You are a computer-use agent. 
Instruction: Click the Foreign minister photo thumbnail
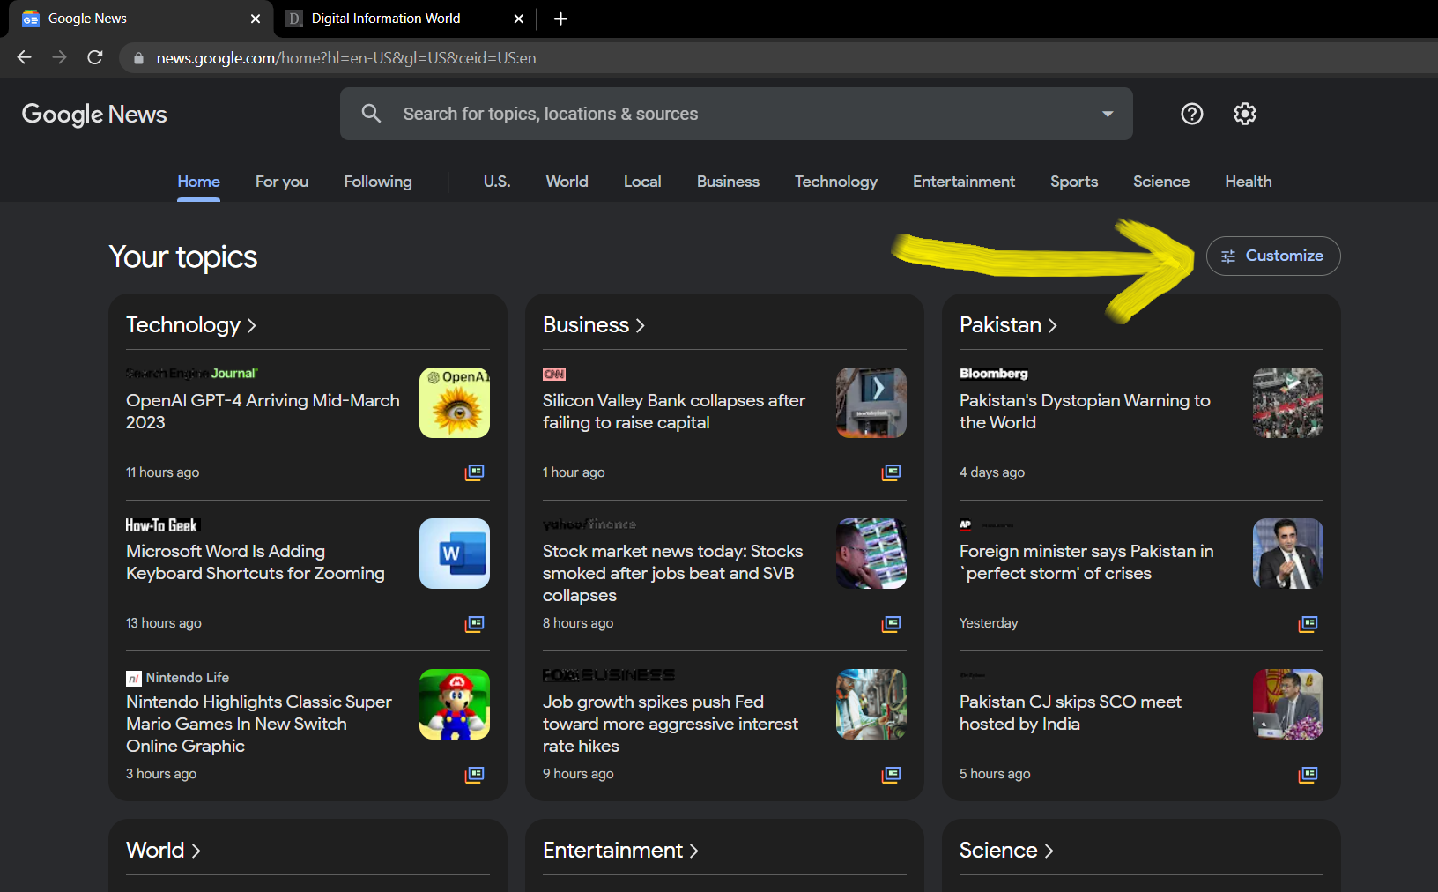click(1288, 554)
